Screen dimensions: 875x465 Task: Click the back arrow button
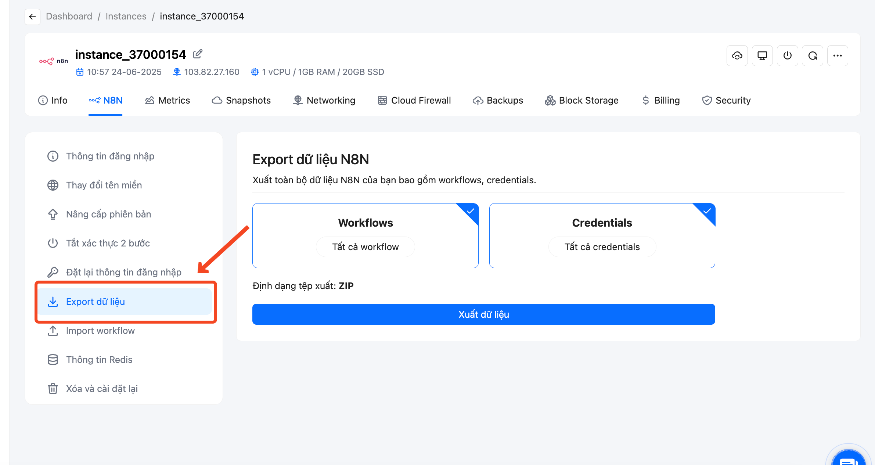(32, 17)
